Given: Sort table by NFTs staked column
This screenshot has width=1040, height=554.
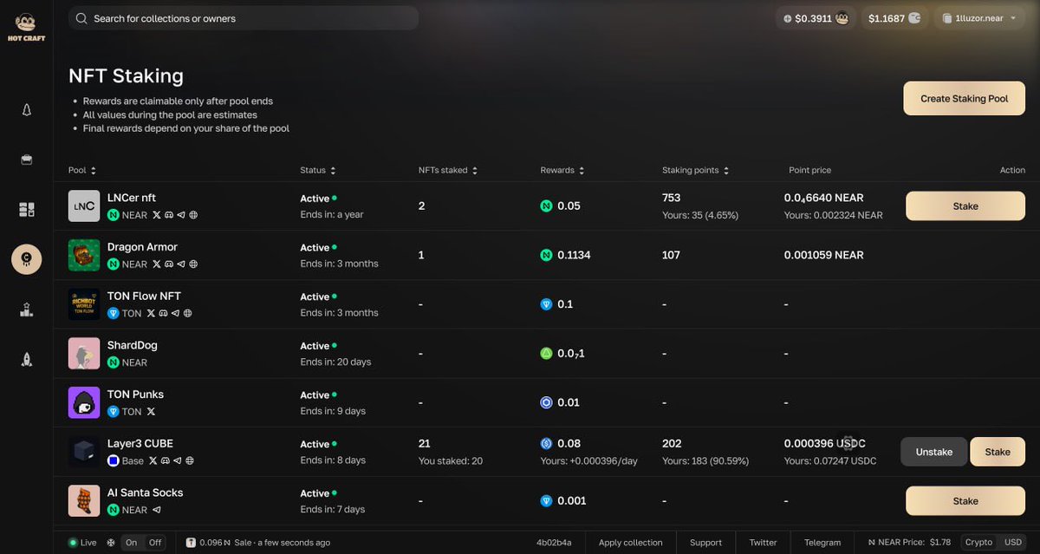Looking at the screenshot, I should (448, 171).
